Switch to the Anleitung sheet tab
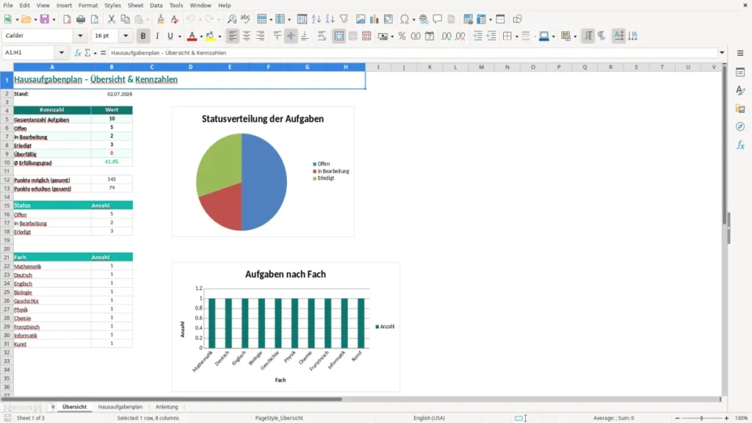 click(x=167, y=407)
